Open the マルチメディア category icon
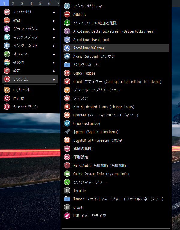Screen dimensions: 180x230 [x=7, y=37]
